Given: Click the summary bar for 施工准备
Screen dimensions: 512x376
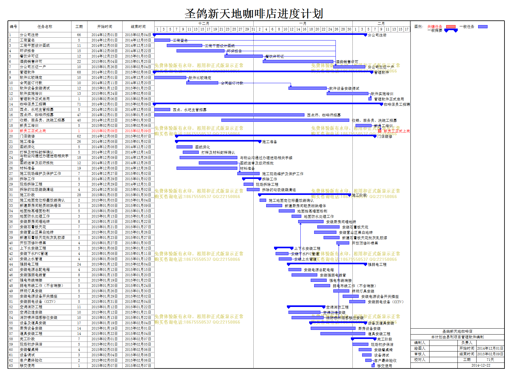Looking at the screenshot, I should pyautogui.click(x=218, y=141).
